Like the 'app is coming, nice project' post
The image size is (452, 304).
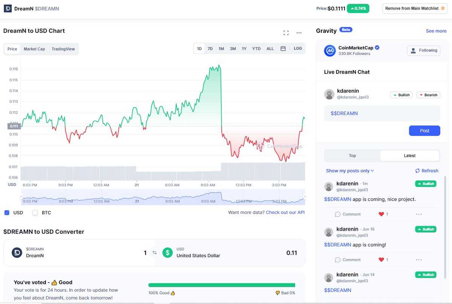tap(381, 214)
